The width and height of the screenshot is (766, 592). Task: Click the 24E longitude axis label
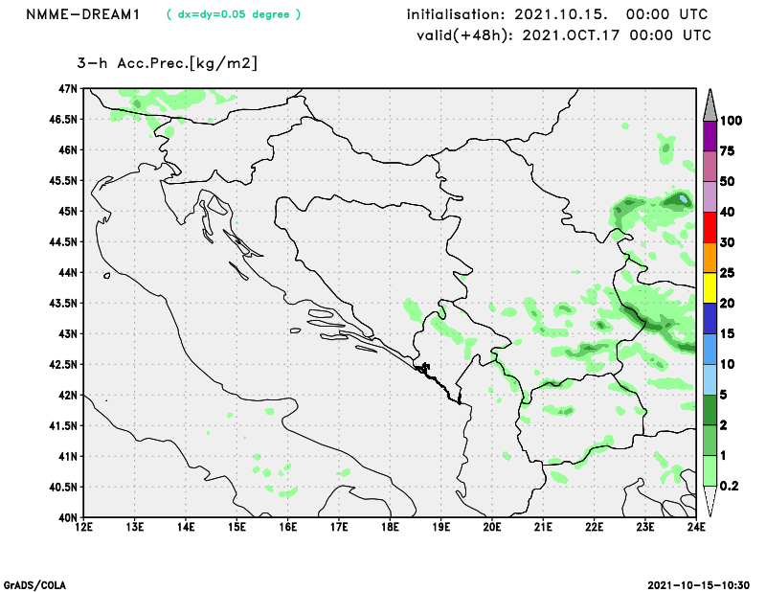click(x=695, y=527)
